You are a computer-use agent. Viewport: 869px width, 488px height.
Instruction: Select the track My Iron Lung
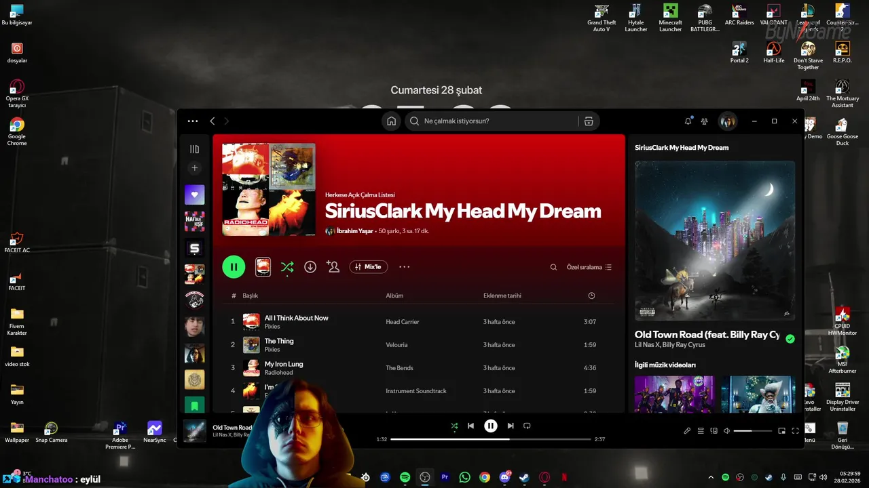284,364
